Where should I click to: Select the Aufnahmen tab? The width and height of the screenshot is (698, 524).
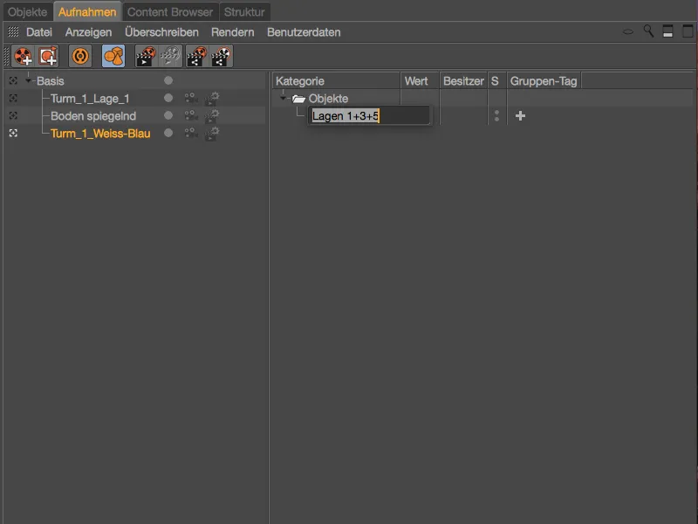(87, 12)
